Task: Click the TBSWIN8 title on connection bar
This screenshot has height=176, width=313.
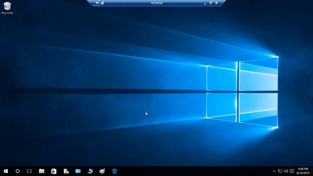Action: click(156, 3)
